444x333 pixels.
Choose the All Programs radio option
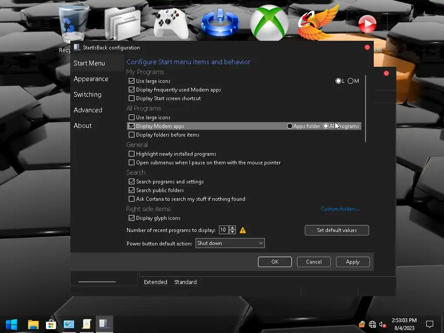click(x=326, y=126)
